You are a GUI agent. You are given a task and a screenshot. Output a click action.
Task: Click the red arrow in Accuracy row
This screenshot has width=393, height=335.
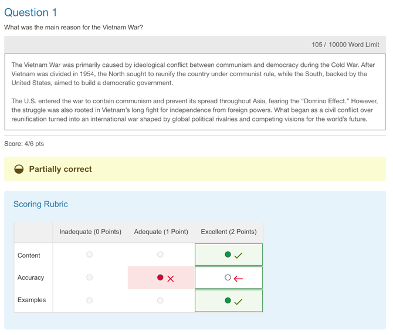[238, 279]
